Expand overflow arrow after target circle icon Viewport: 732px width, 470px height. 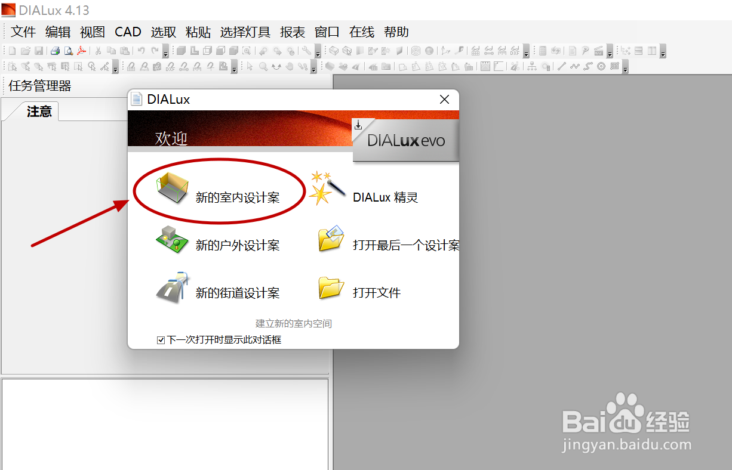625,67
